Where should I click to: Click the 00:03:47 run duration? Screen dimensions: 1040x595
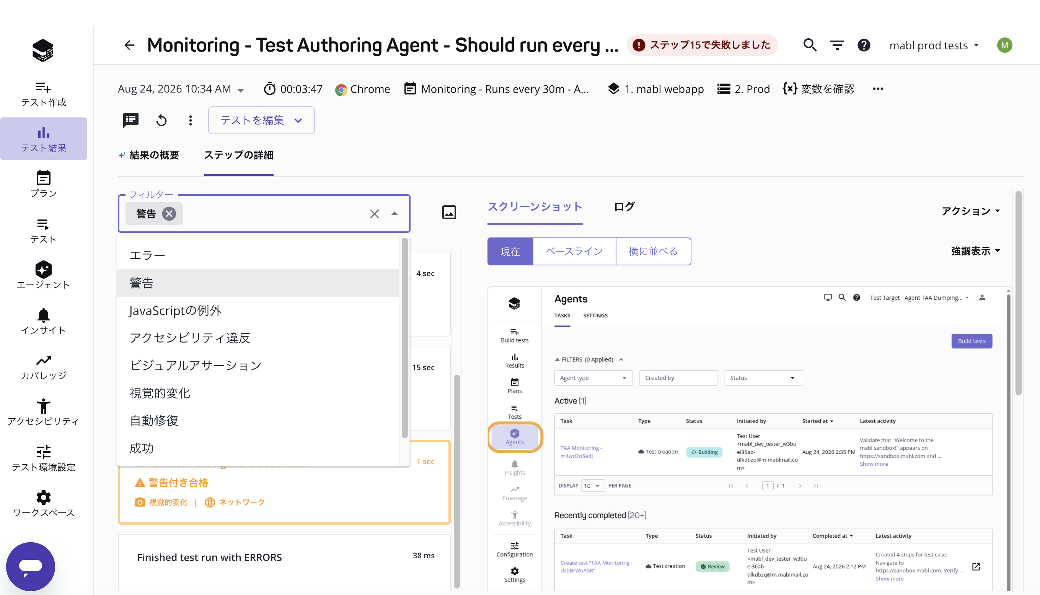click(293, 89)
